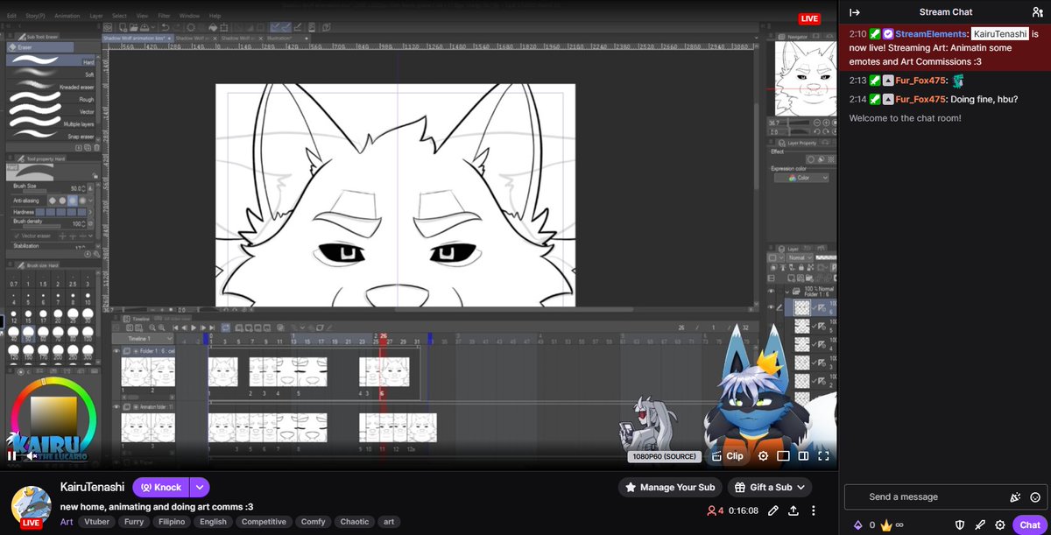This screenshot has height=535, width=1051.
Task: Open the Window menu
Action: pyautogui.click(x=188, y=16)
